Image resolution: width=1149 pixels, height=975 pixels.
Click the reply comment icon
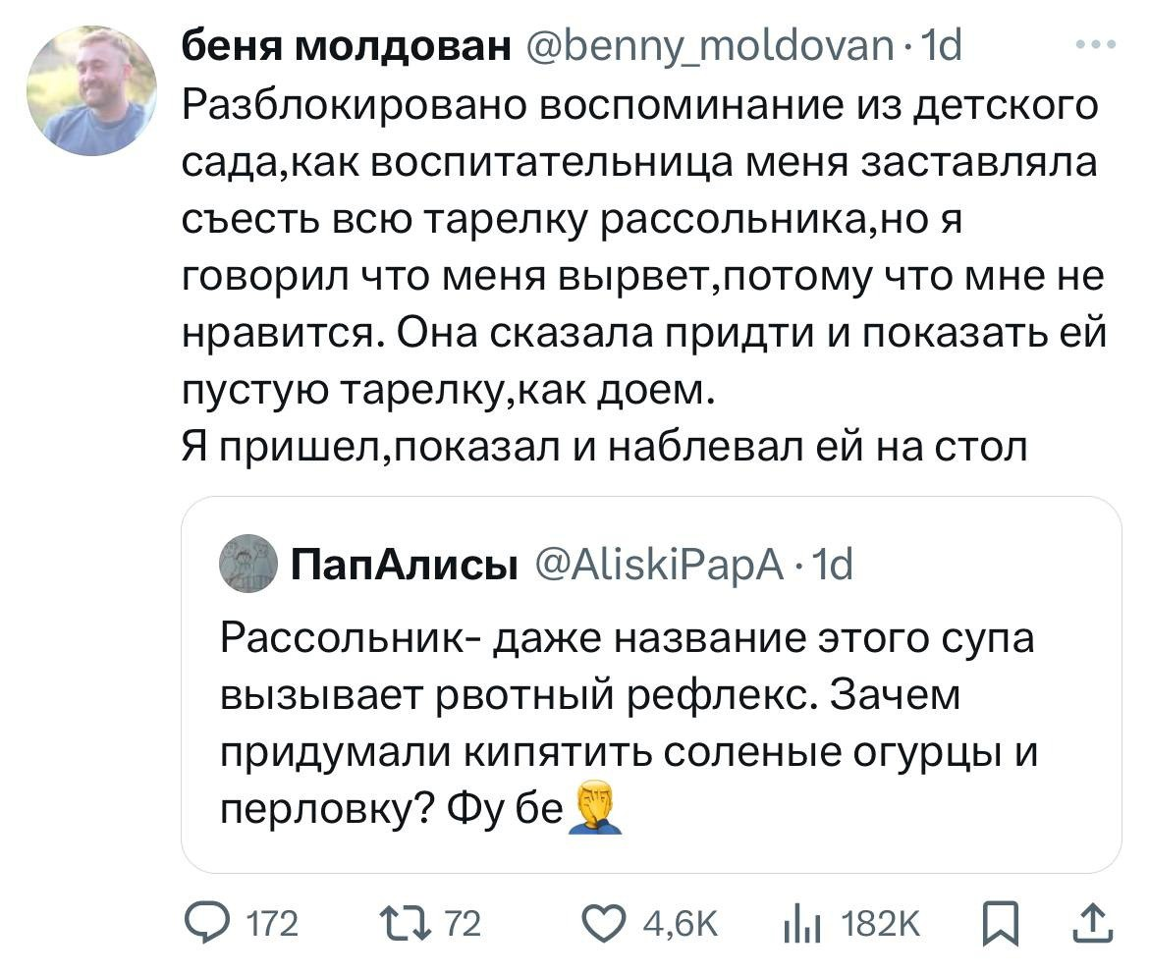pos(206,924)
